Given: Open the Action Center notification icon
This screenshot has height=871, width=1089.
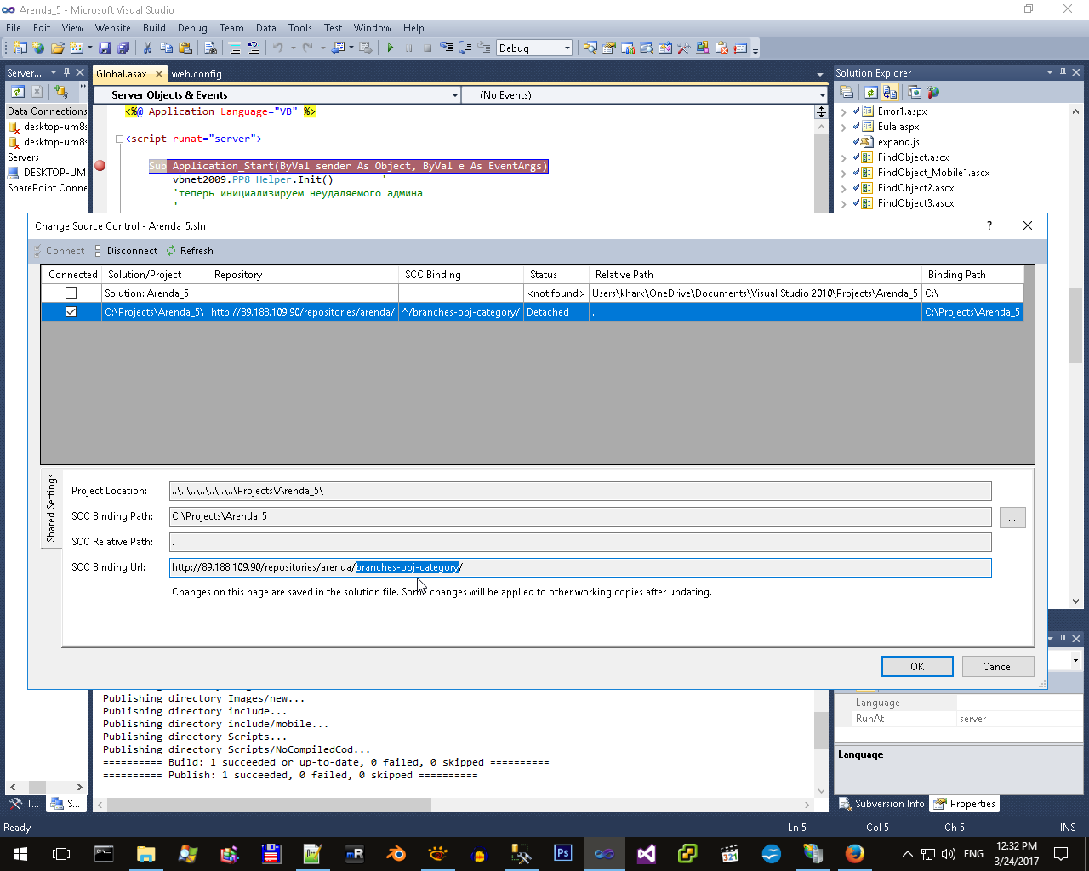Looking at the screenshot, I should [1061, 853].
